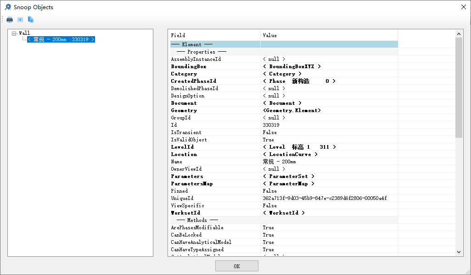471x275 pixels.
Task: Select the Location field name
Action: (x=184, y=154)
